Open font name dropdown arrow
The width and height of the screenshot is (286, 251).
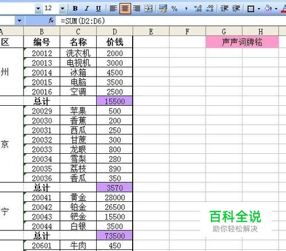click(x=38, y=9)
